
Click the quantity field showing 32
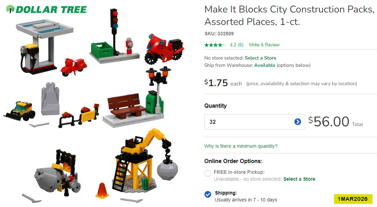254,122
